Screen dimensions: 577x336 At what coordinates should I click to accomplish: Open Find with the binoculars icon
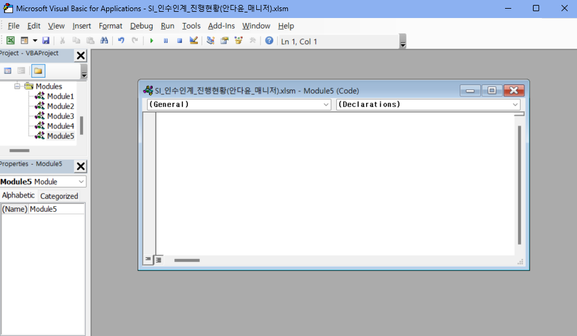pyautogui.click(x=104, y=40)
